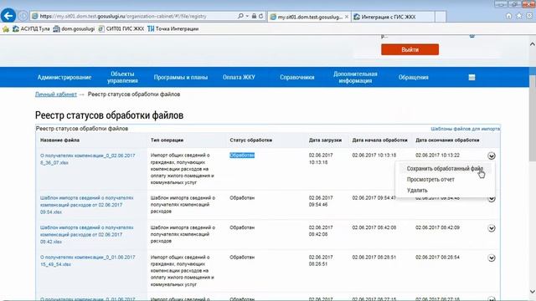Click the red Выйти button
Viewport: 536px width, 301px height.
click(410, 49)
